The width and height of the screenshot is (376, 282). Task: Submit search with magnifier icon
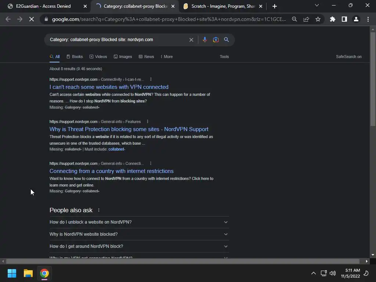(x=226, y=40)
